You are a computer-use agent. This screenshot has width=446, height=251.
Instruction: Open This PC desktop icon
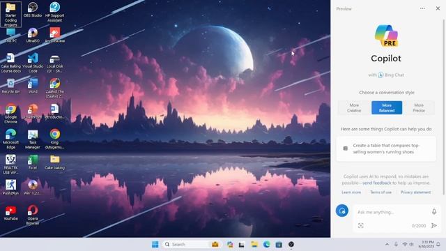[x=11, y=36]
